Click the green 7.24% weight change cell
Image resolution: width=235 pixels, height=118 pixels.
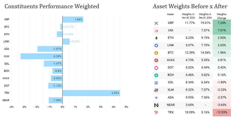(222, 23)
